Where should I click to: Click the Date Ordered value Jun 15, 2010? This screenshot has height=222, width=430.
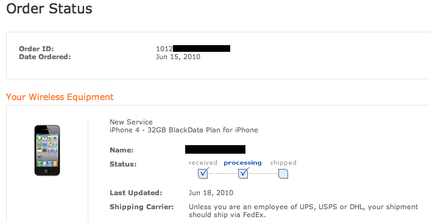click(178, 57)
